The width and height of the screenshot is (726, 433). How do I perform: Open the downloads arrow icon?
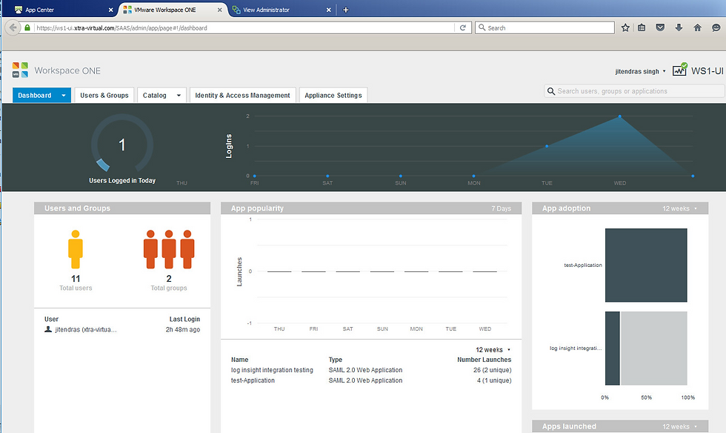(679, 28)
